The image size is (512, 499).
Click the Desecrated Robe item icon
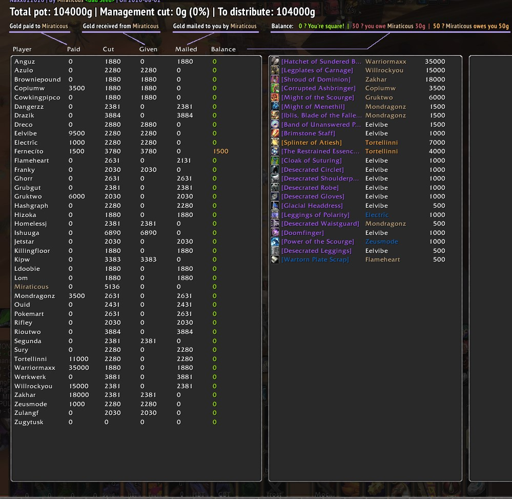click(275, 188)
